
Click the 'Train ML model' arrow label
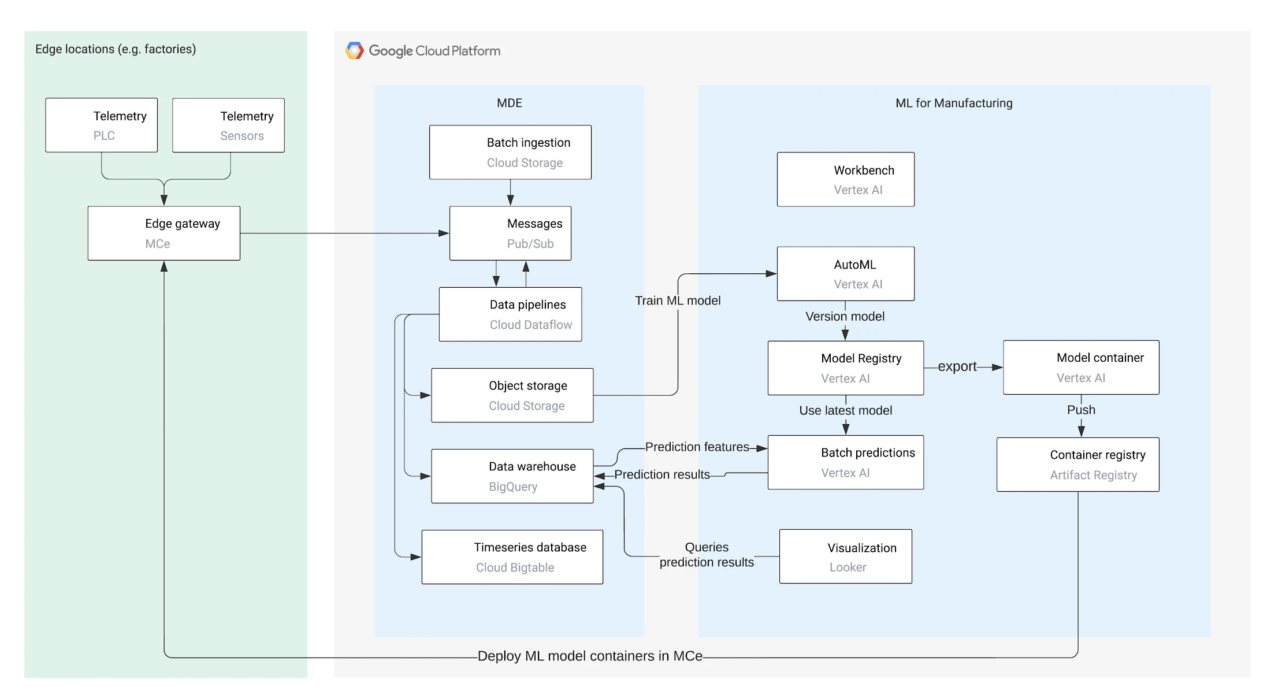coord(678,300)
